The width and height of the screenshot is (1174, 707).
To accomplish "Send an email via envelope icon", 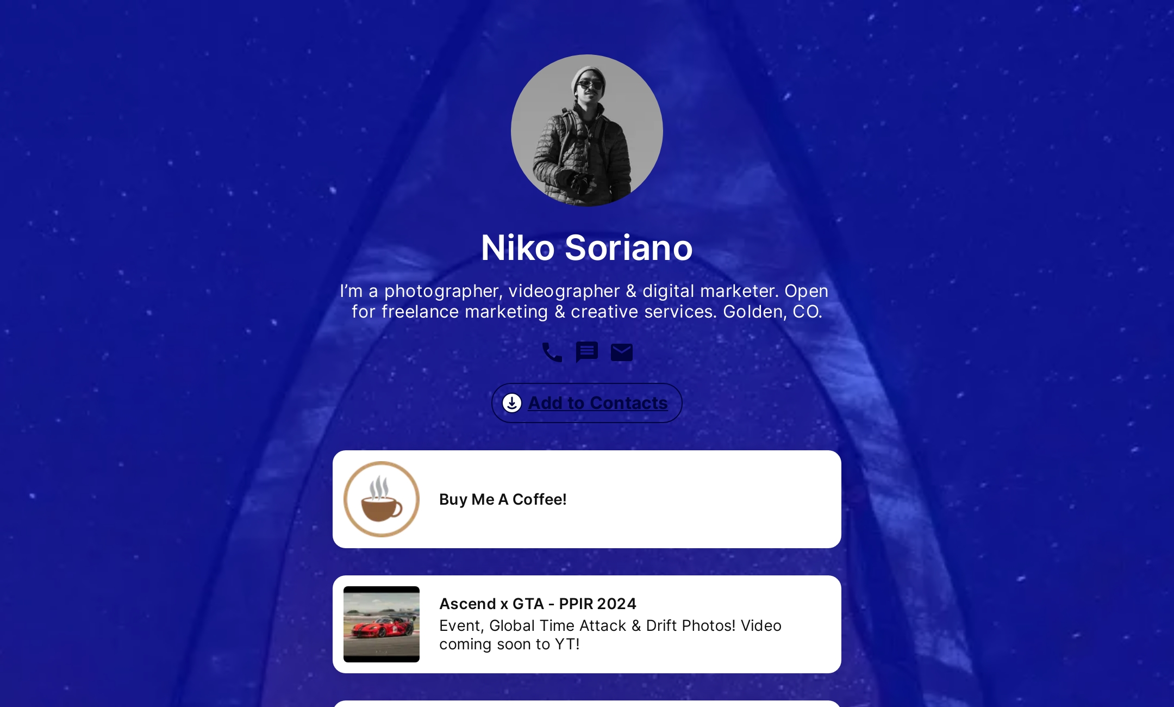I will point(622,352).
